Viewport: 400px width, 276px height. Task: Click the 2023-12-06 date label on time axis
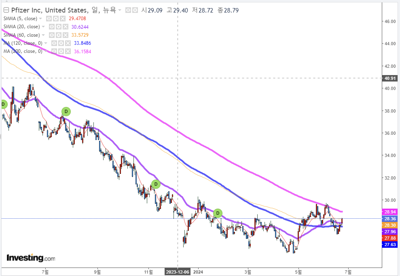(178, 272)
